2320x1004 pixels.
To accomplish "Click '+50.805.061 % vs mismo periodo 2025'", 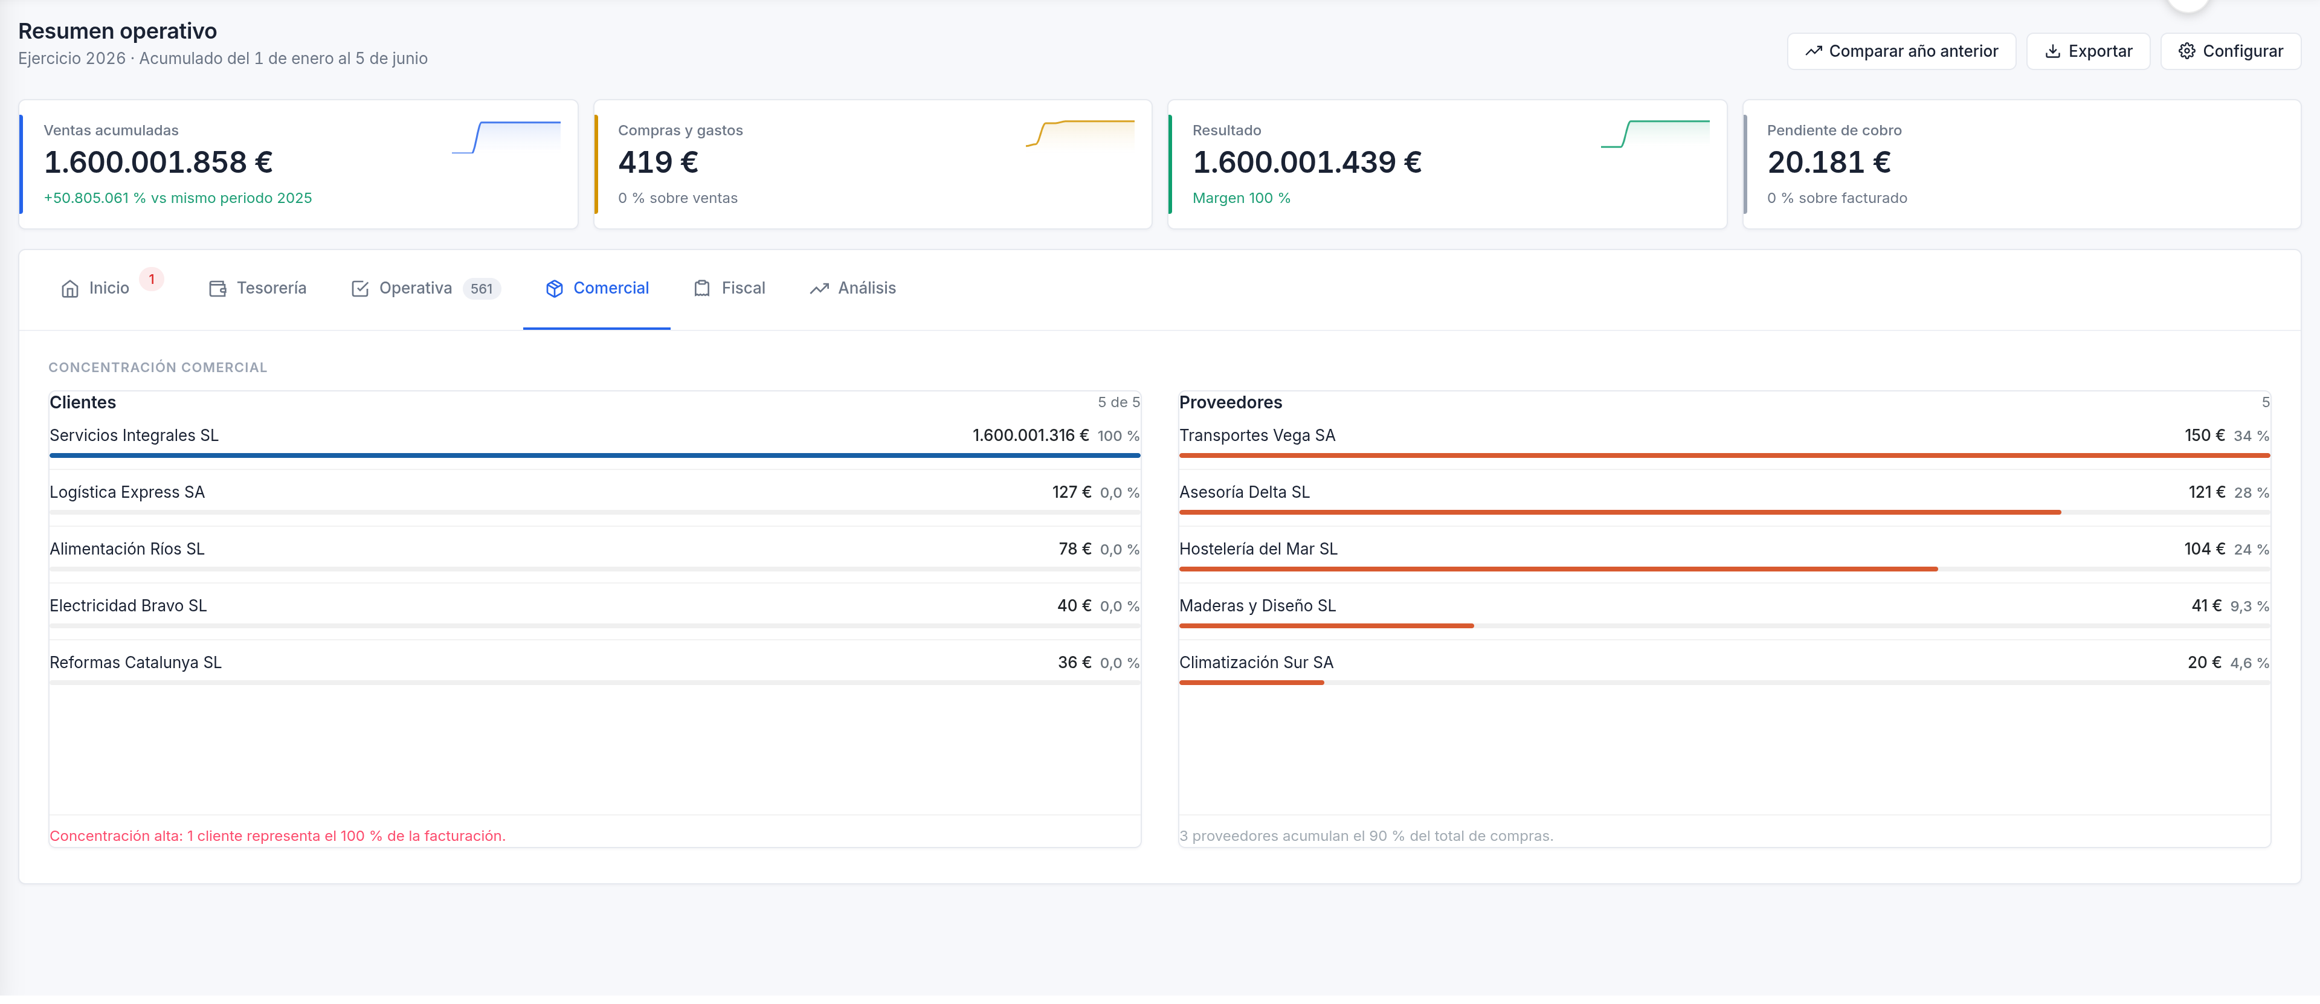I will point(178,199).
